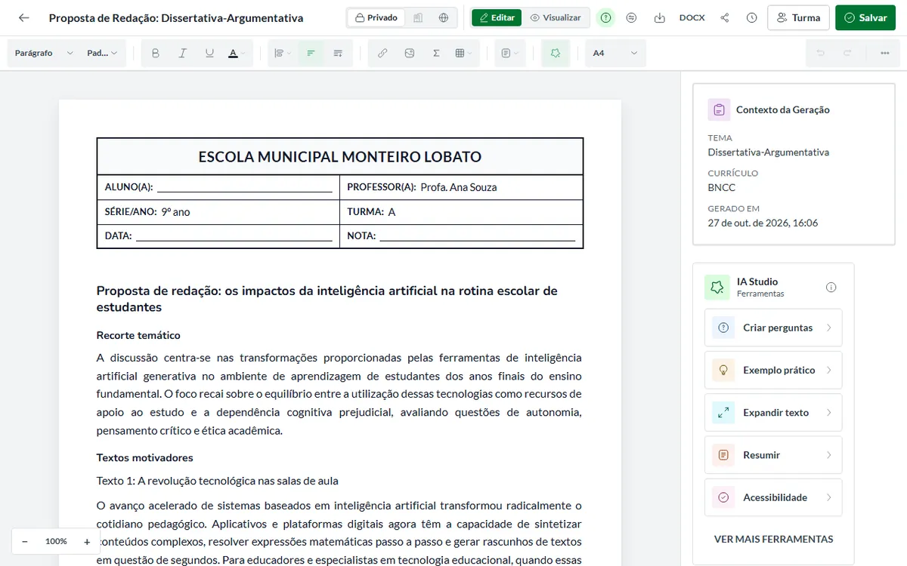Click the undo arrow

tap(820, 54)
